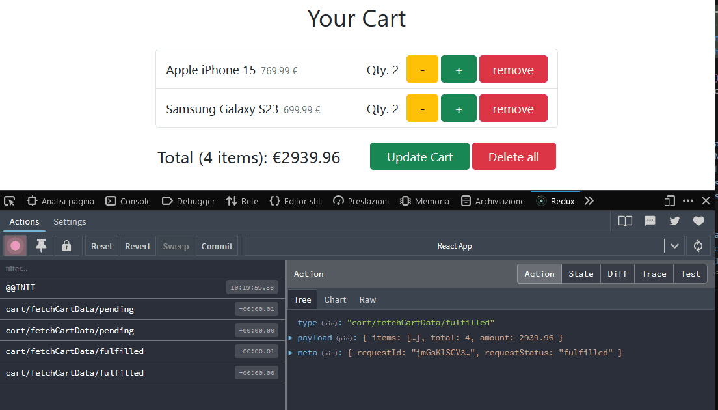The width and height of the screenshot is (718, 410).
Task: Select first cart/fetchCartData/pending action
Action: point(142,309)
